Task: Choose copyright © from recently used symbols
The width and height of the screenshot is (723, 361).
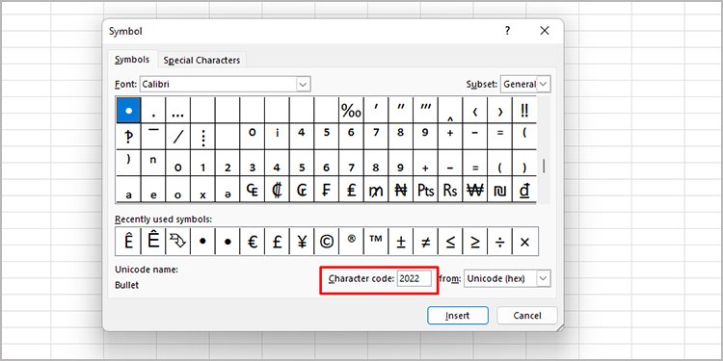Action: tap(327, 242)
